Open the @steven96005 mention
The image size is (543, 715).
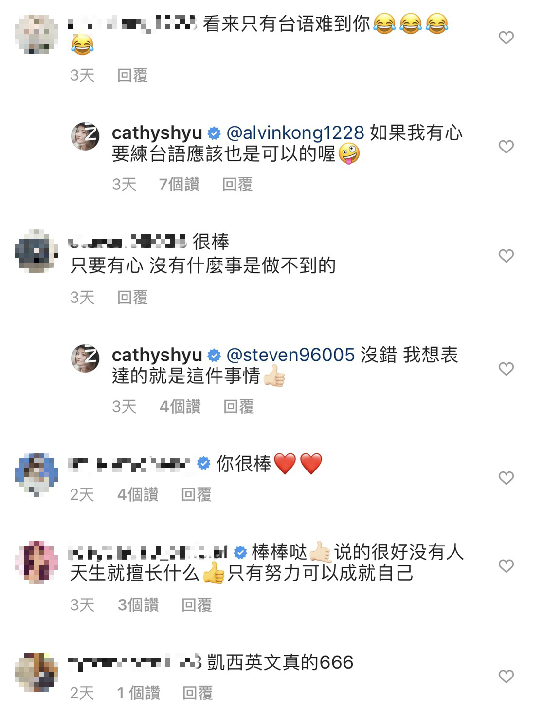[x=290, y=355]
